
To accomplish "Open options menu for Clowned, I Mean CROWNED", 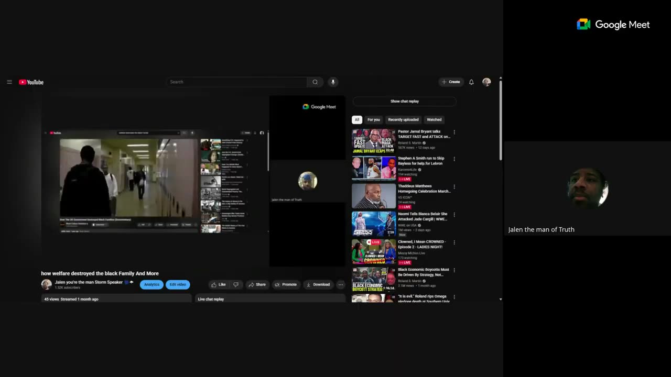I will coord(454,242).
